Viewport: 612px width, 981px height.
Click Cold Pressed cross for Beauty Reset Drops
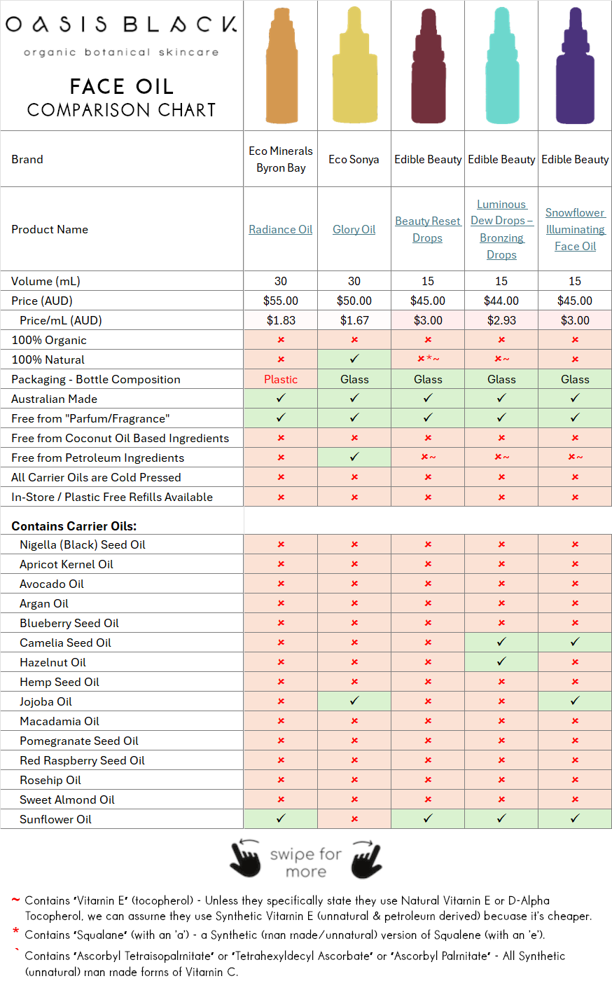tap(428, 477)
